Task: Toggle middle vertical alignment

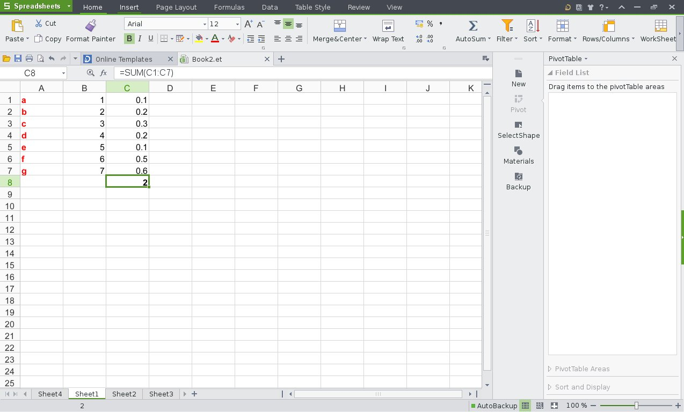Action: coord(288,24)
